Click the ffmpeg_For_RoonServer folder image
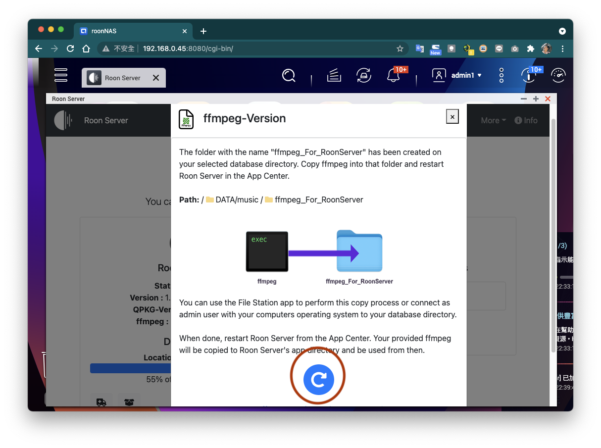Screen dimensions: 601x448 (x=359, y=251)
